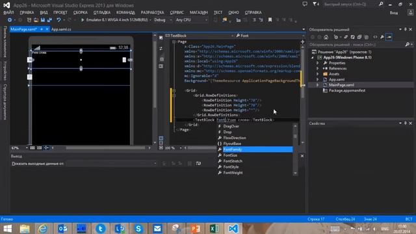The width and height of the screenshot is (416, 234).
Task: Click the Windows Start button
Action: click(7, 229)
